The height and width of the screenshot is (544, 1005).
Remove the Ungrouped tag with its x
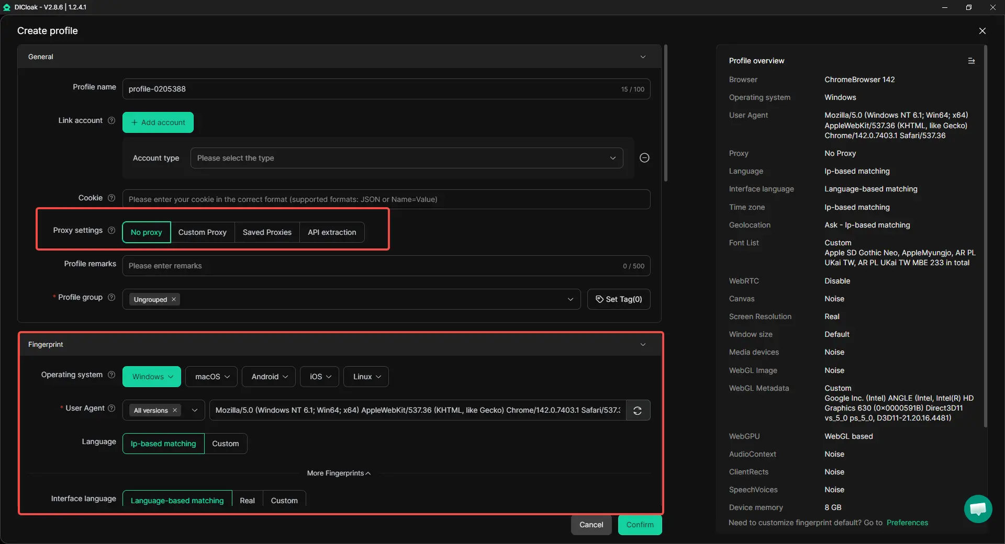pyautogui.click(x=174, y=299)
